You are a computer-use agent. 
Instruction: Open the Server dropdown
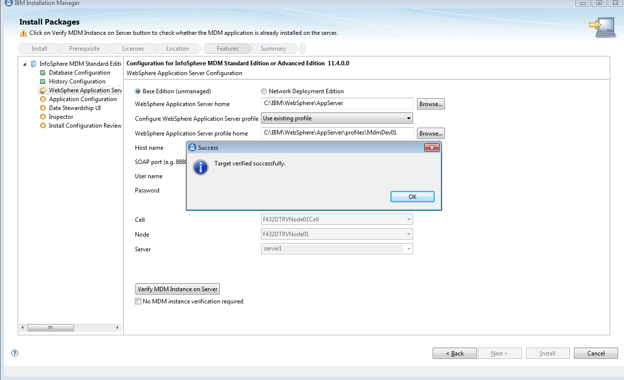pyautogui.click(x=337, y=249)
